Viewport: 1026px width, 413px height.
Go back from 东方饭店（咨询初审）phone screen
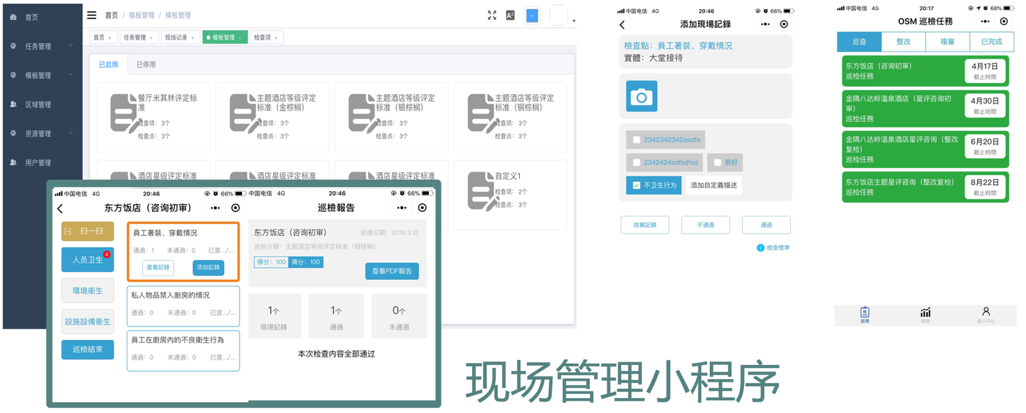60,208
